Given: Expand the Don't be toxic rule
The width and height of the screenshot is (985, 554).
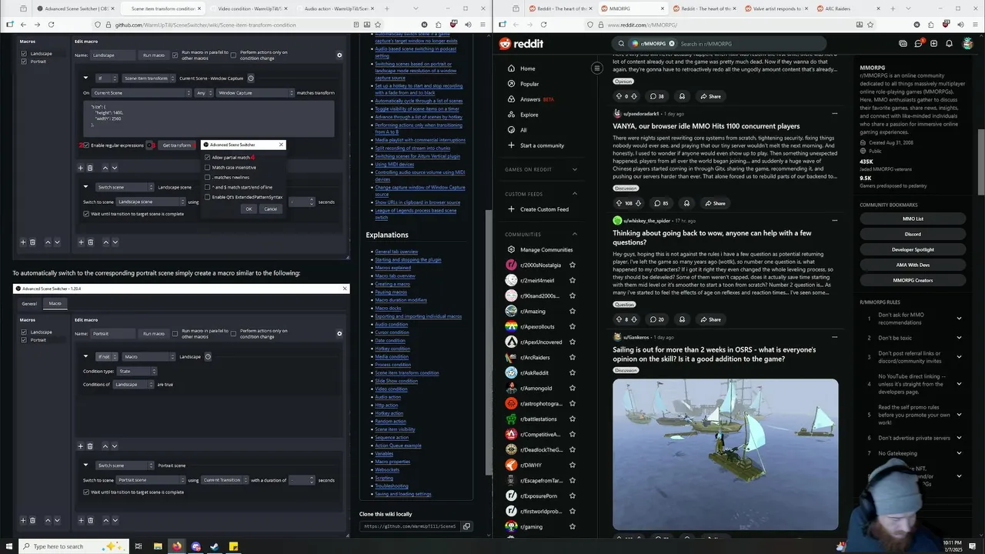Looking at the screenshot, I should pos(959,338).
